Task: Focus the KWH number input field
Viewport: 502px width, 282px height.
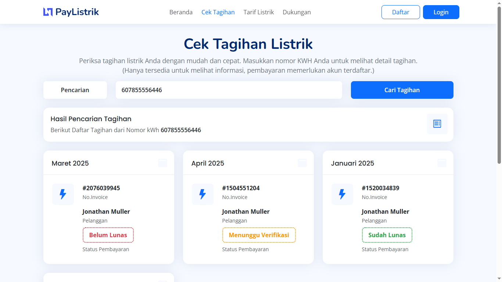Action: (x=229, y=90)
